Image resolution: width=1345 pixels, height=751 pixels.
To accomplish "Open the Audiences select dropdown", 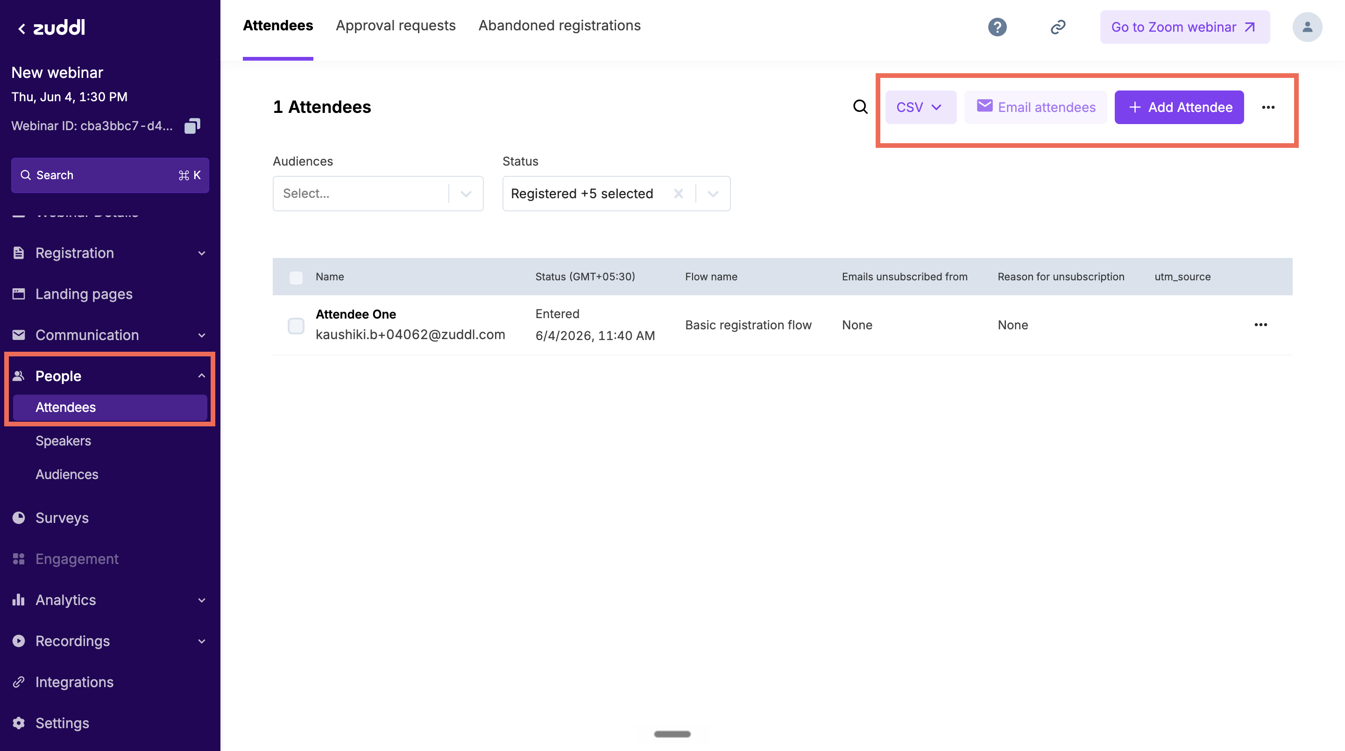I will pyautogui.click(x=378, y=194).
